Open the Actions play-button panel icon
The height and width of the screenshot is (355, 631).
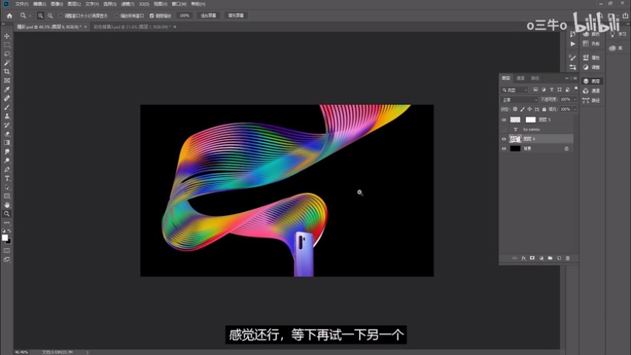click(x=573, y=43)
